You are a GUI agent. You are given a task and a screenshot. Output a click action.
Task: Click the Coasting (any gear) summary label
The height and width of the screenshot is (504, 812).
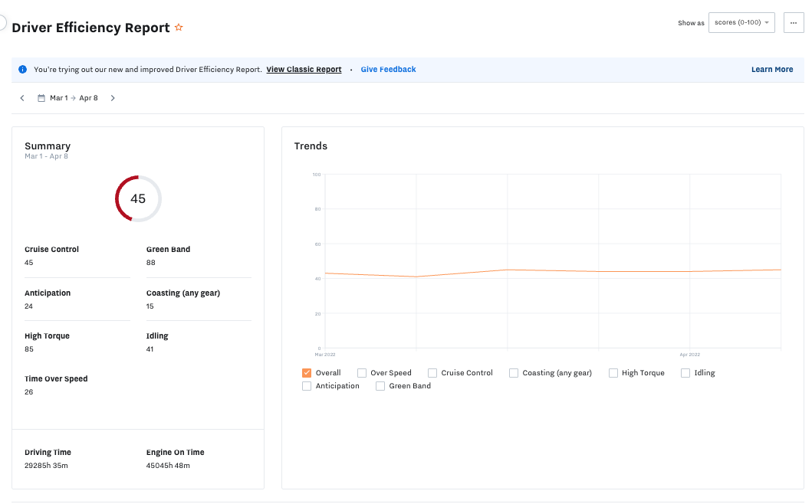point(183,293)
